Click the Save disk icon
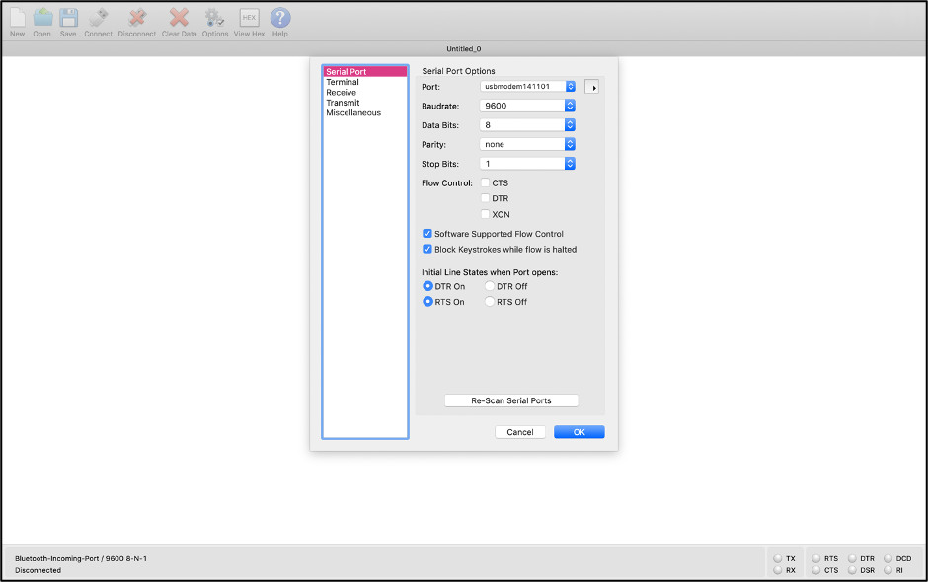 68,18
